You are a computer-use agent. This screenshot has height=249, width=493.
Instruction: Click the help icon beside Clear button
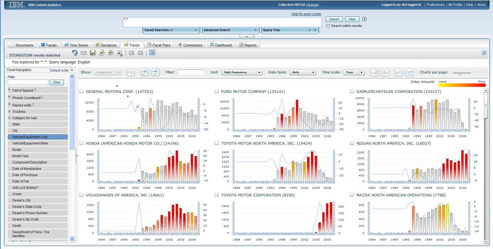(x=364, y=19)
